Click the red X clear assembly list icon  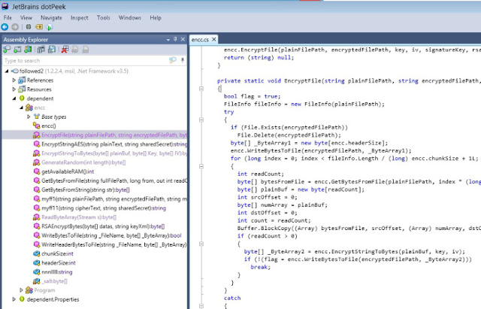65,49
